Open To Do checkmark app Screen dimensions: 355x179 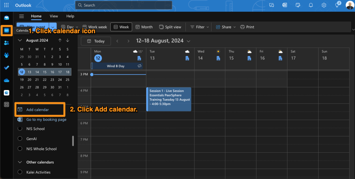tap(7, 68)
